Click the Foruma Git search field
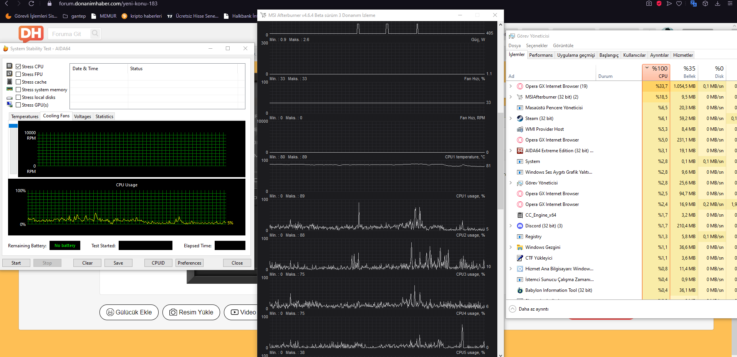The image size is (737, 357). click(x=69, y=34)
